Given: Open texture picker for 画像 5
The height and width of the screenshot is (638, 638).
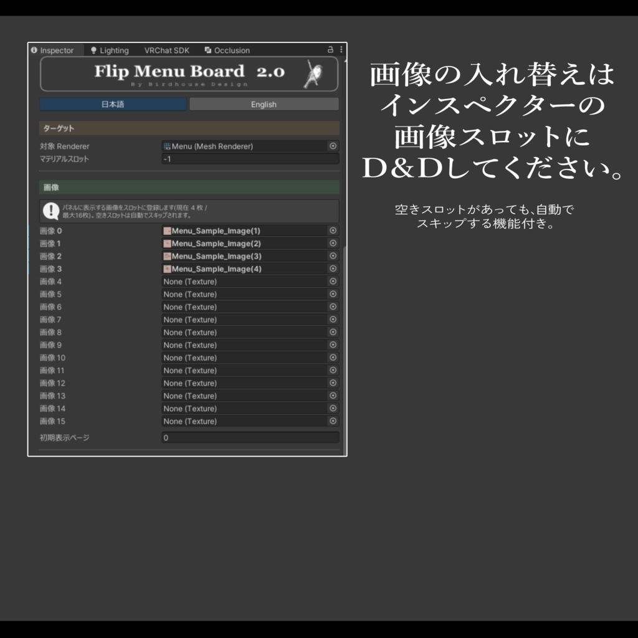Looking at the screenshot, I should click(x=333, y=294).
